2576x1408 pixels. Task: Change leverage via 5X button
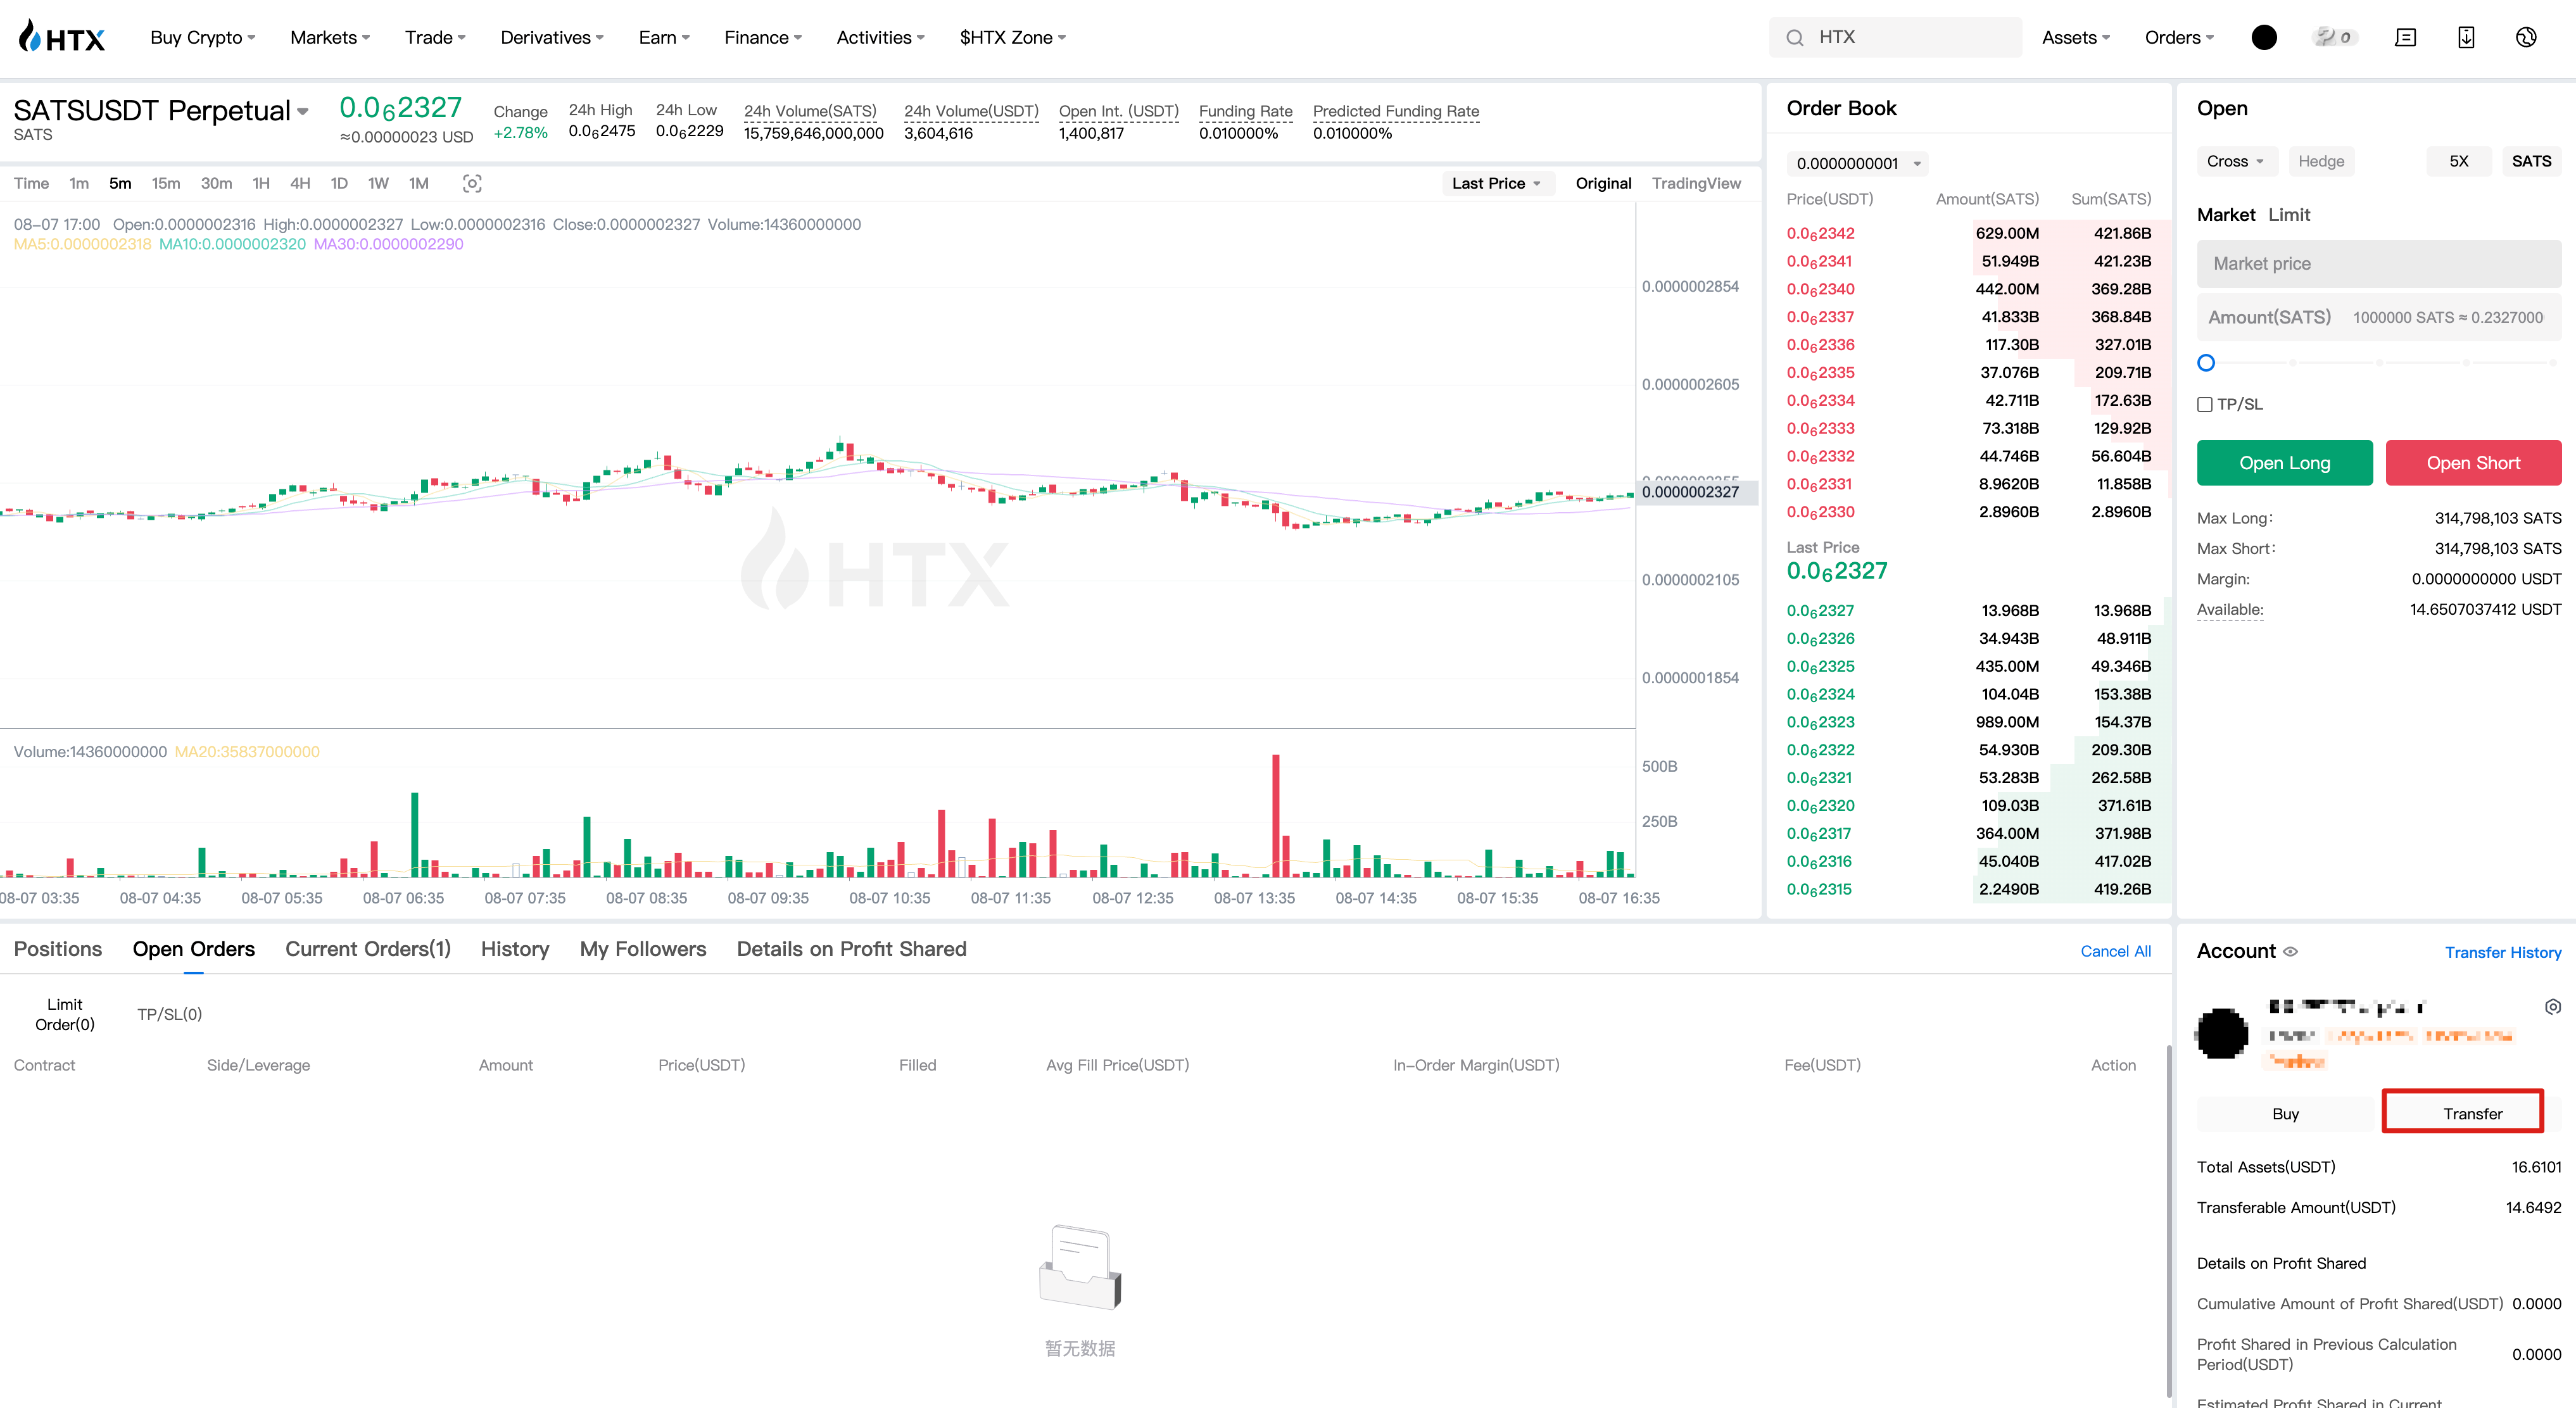(2458, 161)
